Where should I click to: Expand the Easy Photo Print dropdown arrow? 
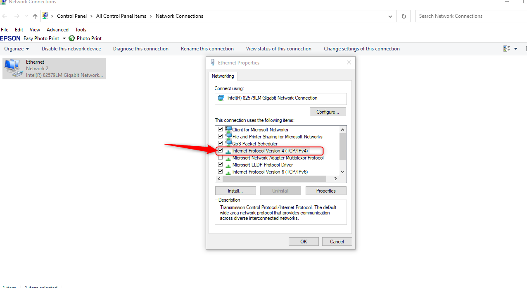pyautogui.click(x=64, y=38)
